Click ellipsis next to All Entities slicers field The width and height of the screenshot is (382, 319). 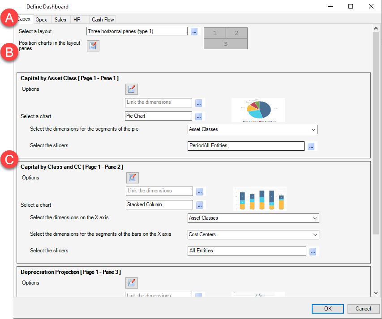313,251
